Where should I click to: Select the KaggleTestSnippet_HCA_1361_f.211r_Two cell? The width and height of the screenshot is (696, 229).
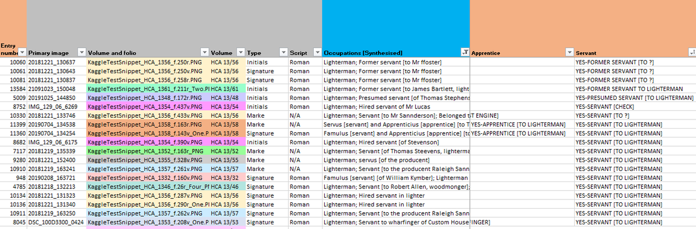tap(148, 89)
